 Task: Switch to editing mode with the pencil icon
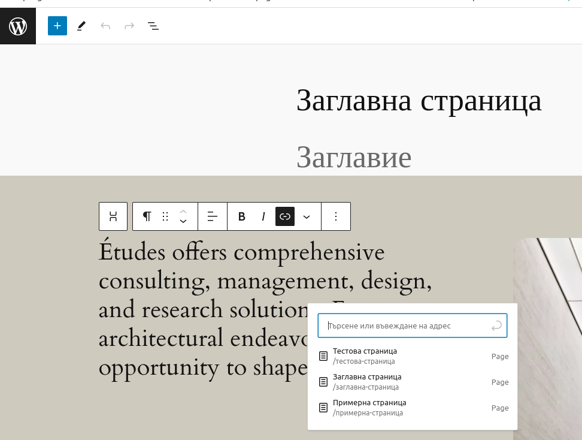tap(81, 26)
